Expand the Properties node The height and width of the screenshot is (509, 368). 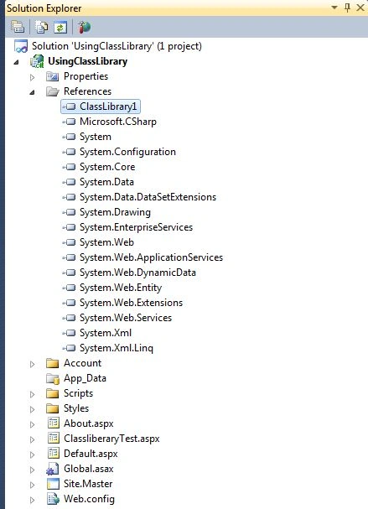click(x=32, y=77)
